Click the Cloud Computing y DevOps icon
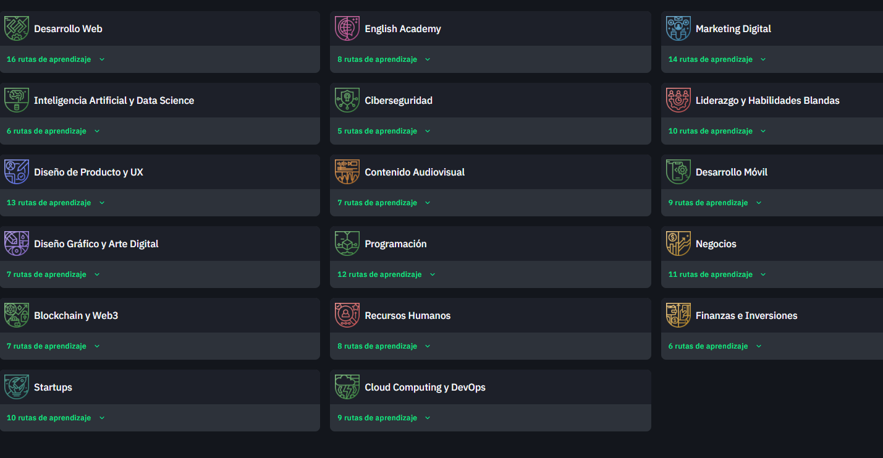This screenshot has height=458, width=883. [x=347, y=387]
